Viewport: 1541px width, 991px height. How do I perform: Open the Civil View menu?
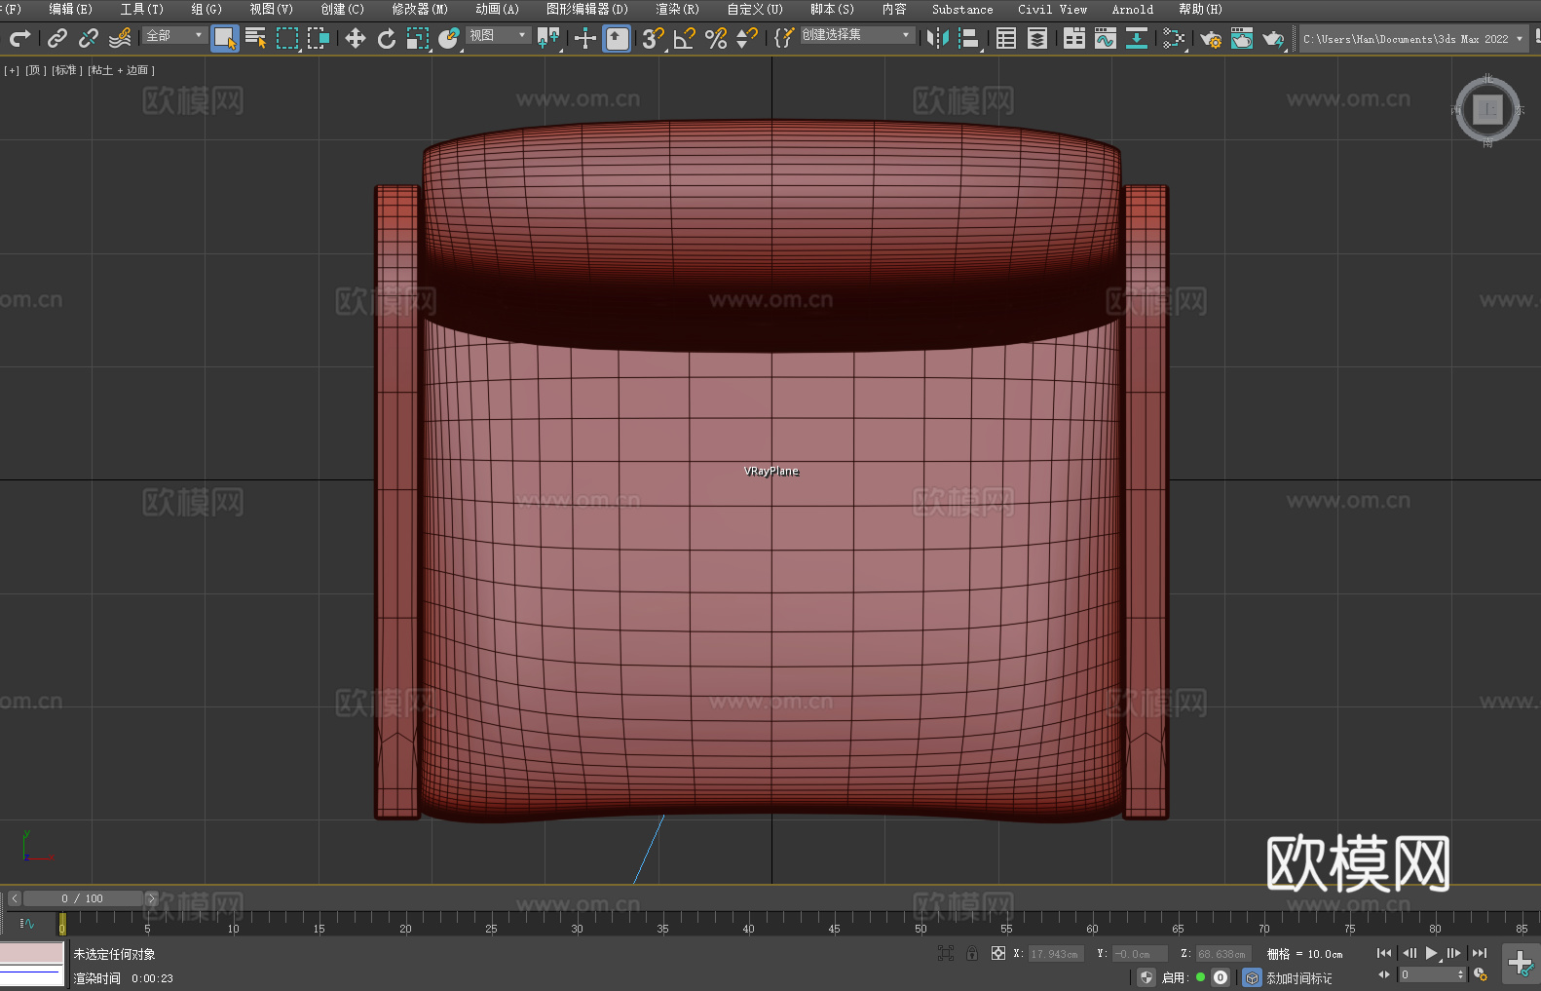(x=1052, y=9)
